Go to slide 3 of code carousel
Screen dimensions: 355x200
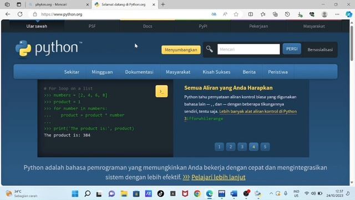click(x=242, y=147)
